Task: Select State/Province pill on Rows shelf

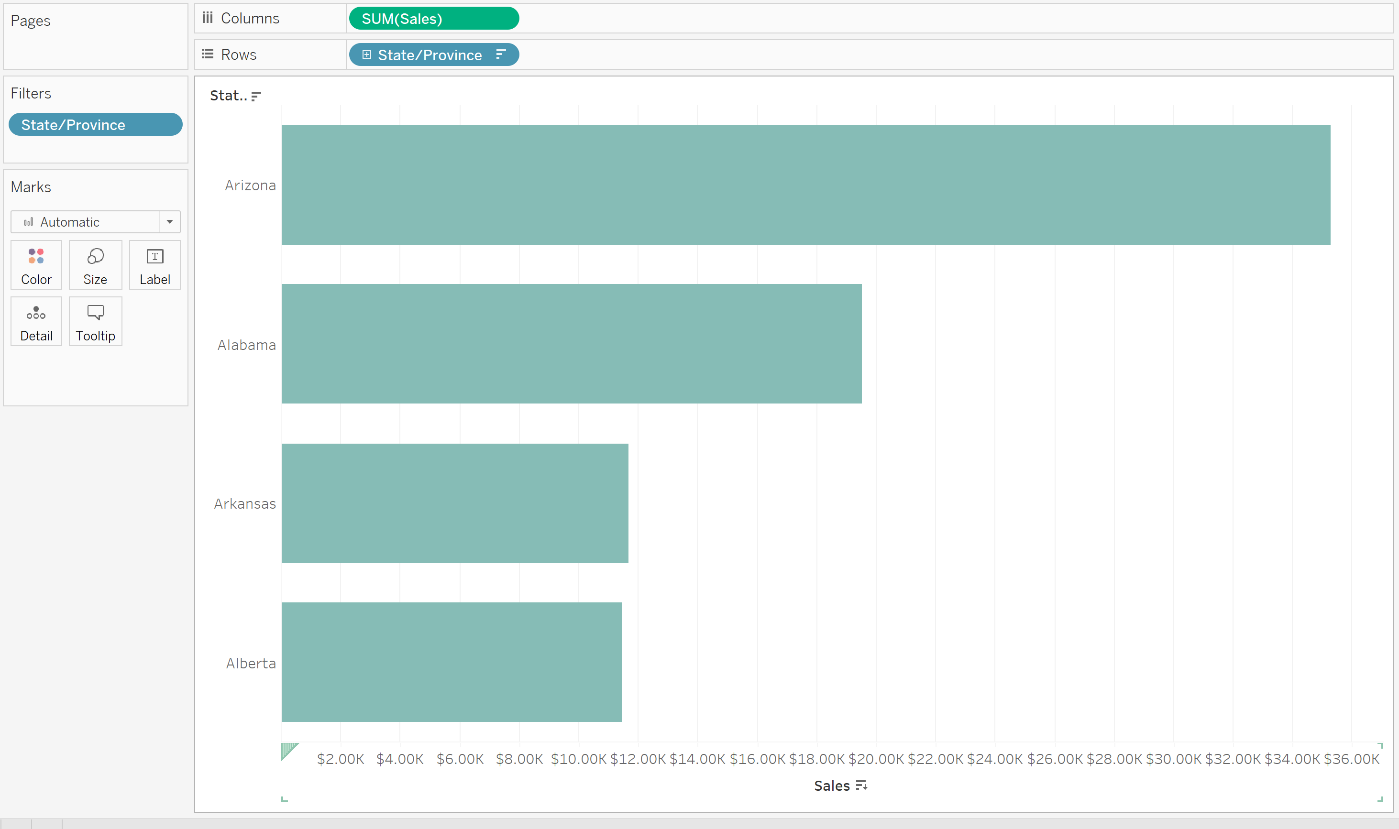Action: (434, 55)
